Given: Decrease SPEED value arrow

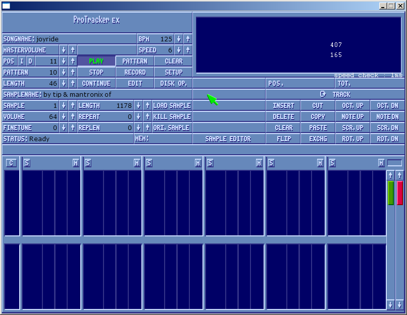Looking at the screenshot, I should (x=179, y=50).
